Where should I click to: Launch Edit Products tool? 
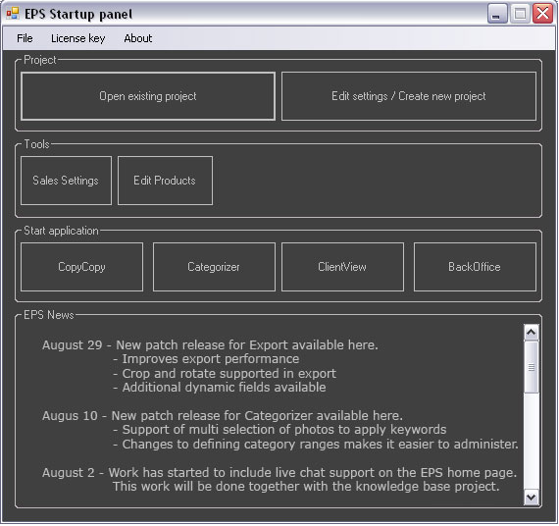click(165, 181)
